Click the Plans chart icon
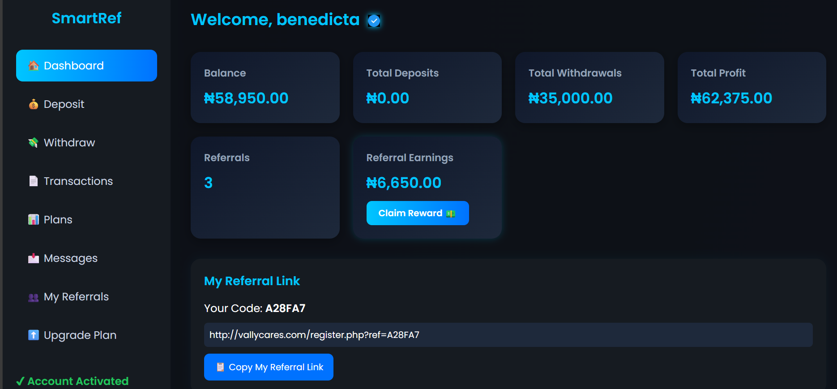Screen dimensions: 837x389 pos(34,220)
